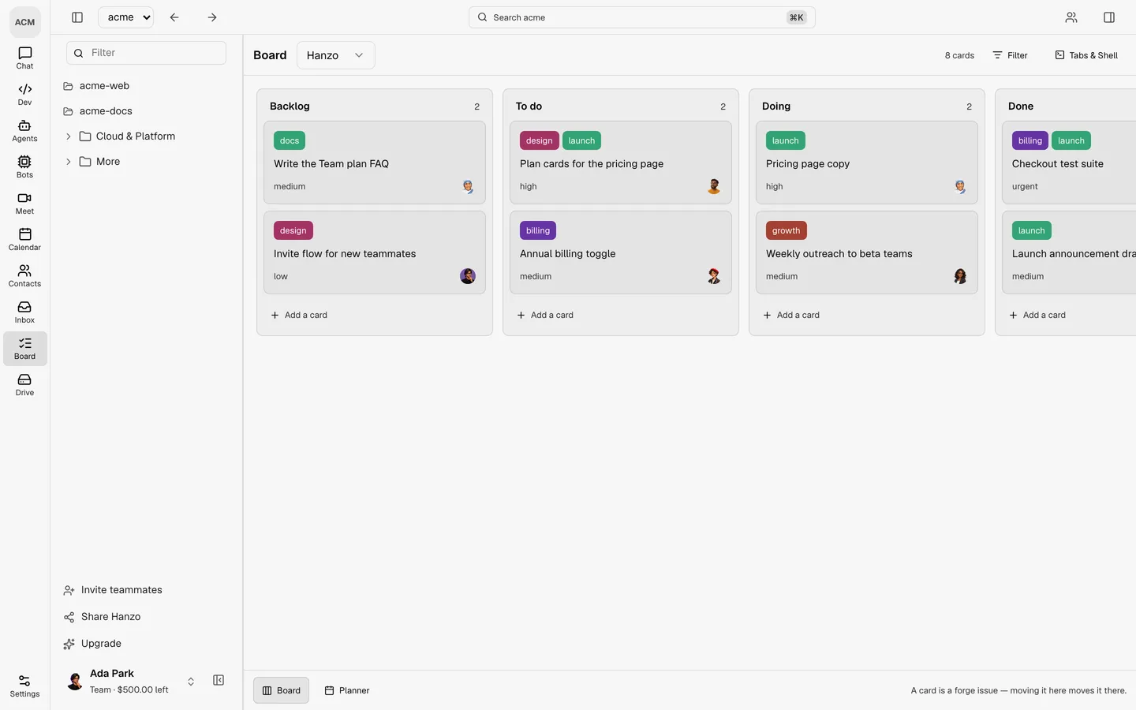Image resolution: width=1136 pixels, height=710 pixels.
Task: Open the Chat section
Action: point(24,58)
